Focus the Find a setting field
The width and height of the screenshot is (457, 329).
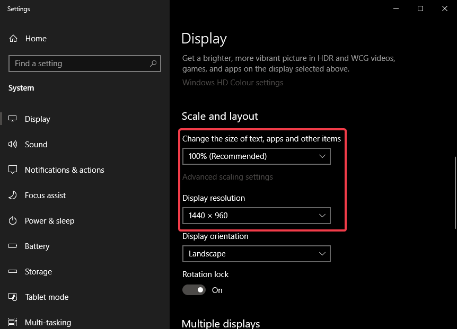(x=80, y=64)
